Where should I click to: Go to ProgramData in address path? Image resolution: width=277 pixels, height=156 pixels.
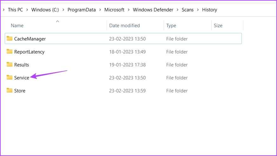[82, 10]
